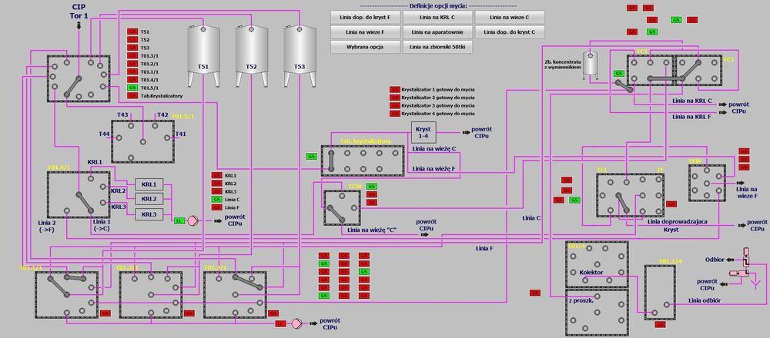Screen dimensions: 770x338
Task: Click the 'Linia odbiór' label
Action: [x=705, y=300]
